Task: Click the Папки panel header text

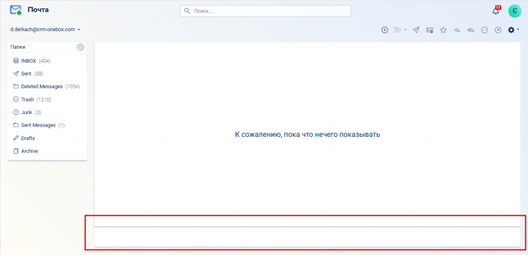Action: click(x=18, y=47)
